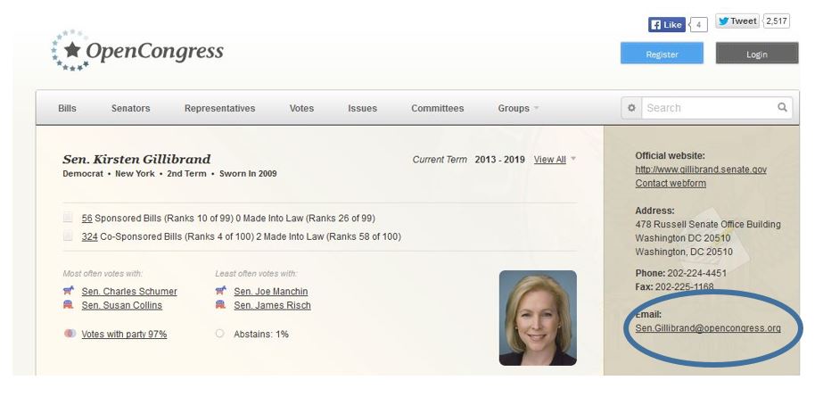The image size is (823, 397).
Task: Click the View All link
Action: click(550, 160)
